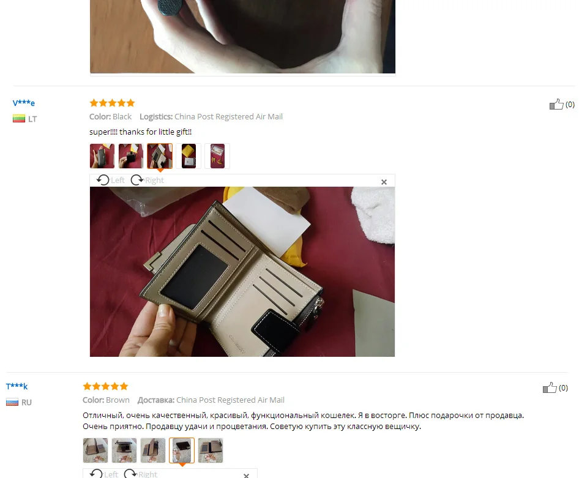Image resolution: width=579 pixels, height=478 pixels.
Task: Open reviewer T***k's profile name
Action: tap(17, 386)
